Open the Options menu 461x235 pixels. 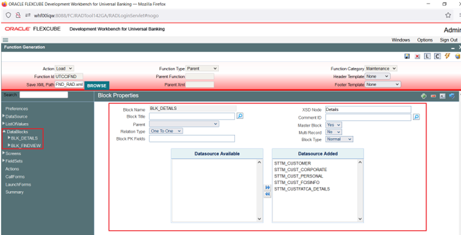pyautogui.click(x=425, y=40)
